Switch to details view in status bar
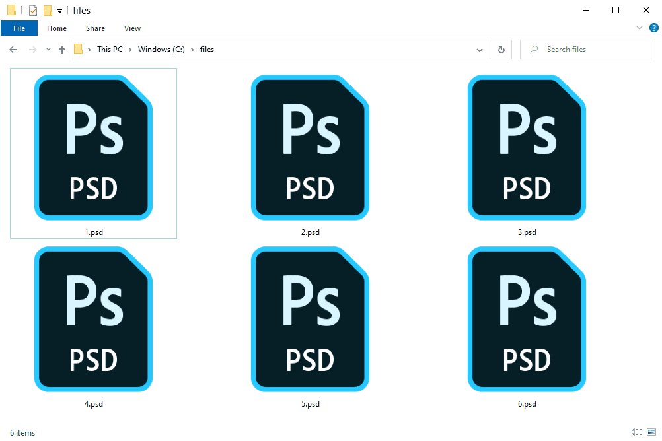This screenshot has height=441, width=662. (x=636, y=432)
